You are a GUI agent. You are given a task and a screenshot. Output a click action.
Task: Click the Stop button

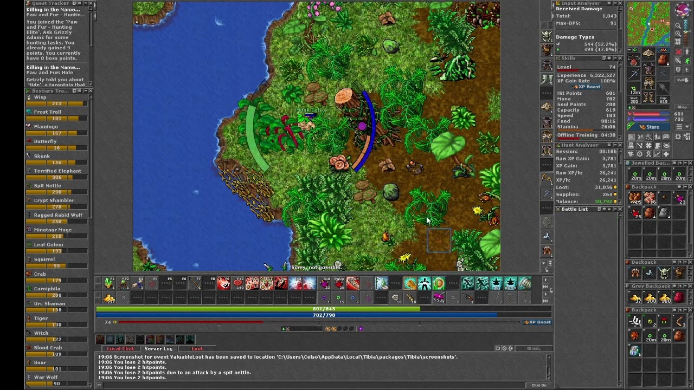[x=682, y=107]
